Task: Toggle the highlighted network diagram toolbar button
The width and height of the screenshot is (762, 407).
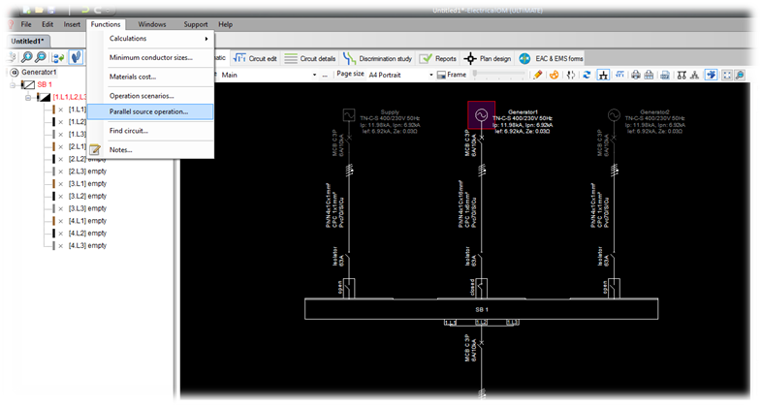Action: point(603,75)
